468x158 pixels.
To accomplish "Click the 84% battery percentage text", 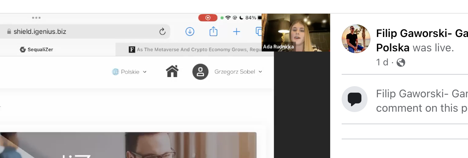I will point(251,18).
